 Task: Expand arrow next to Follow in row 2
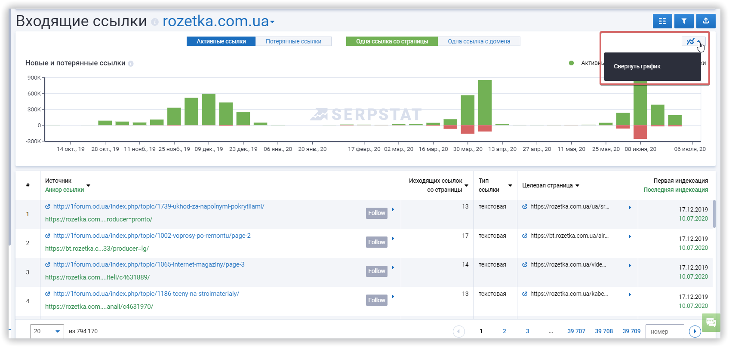click(x=393, y=239)
